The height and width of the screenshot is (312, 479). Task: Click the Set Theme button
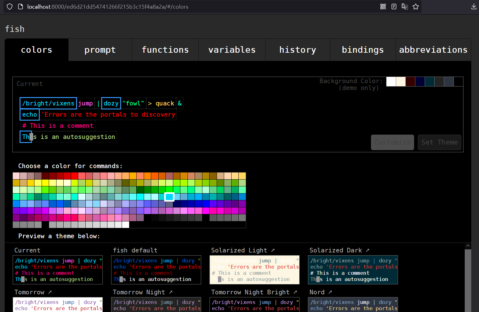tap(439, 142)
